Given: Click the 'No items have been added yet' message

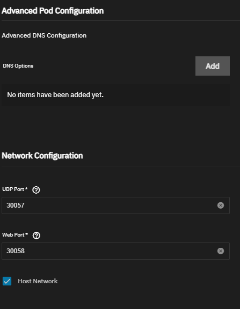Looking at the screenshot, I should pyautogui.click(x=55, y=95).
